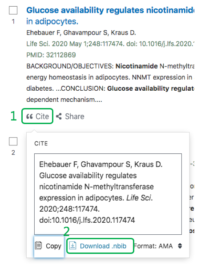This screenshot has height=265, width=201.
Task: Click the up-down arrows of Format selector
Action: 180,246
